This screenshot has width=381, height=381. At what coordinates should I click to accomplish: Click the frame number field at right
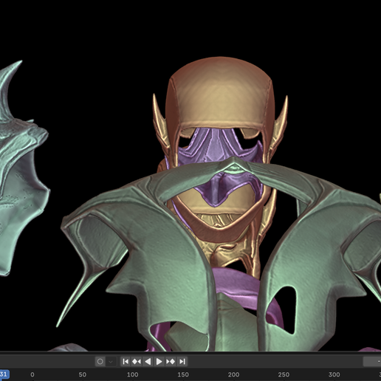372,362
